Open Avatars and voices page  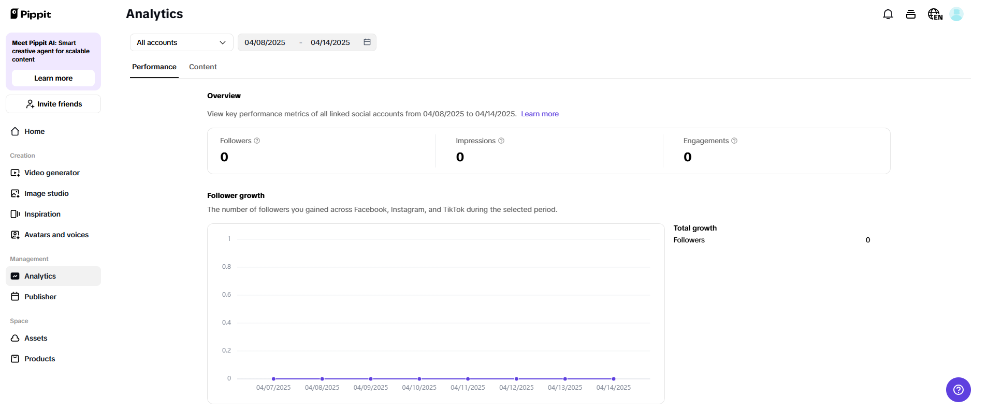[x=53, y=235]
